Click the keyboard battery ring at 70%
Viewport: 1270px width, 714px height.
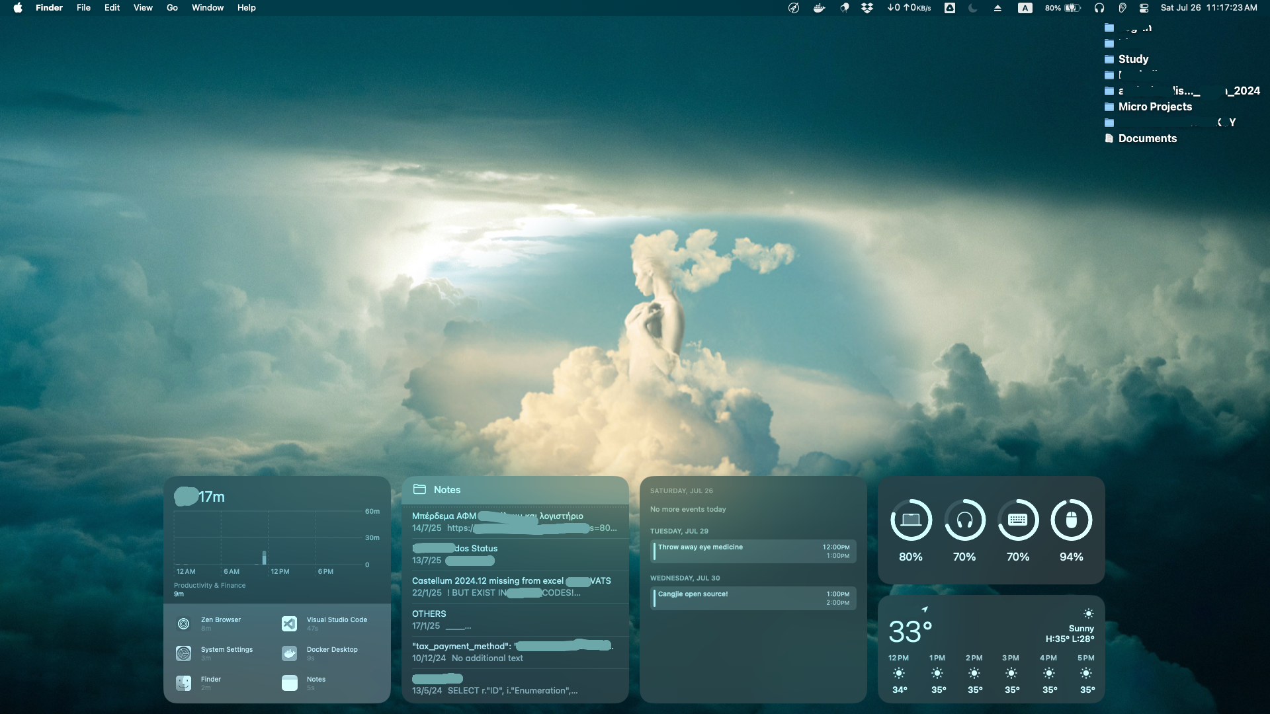(x=1018, y=520)
